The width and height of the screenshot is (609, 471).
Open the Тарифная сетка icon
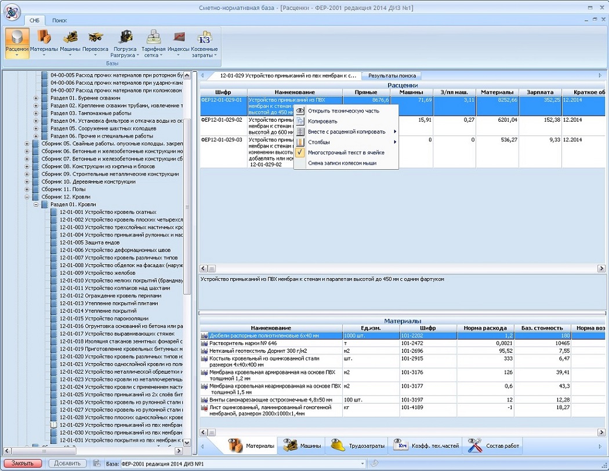154,38
